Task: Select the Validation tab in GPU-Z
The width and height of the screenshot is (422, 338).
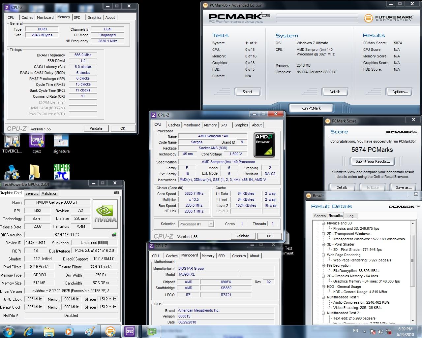Action: pos(49,193)
